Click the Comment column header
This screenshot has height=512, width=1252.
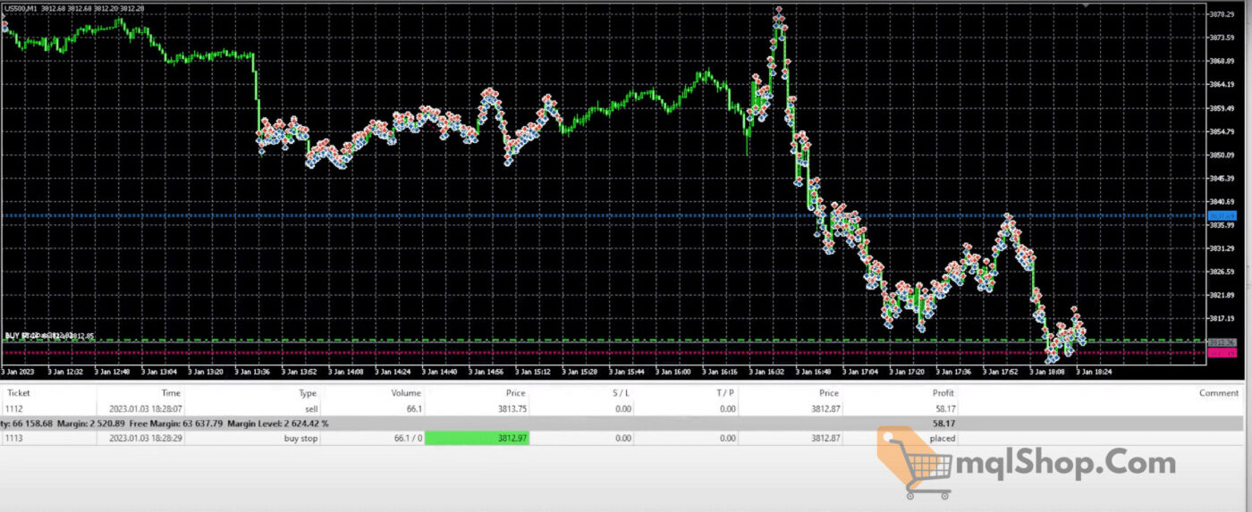pos(1219,392)
